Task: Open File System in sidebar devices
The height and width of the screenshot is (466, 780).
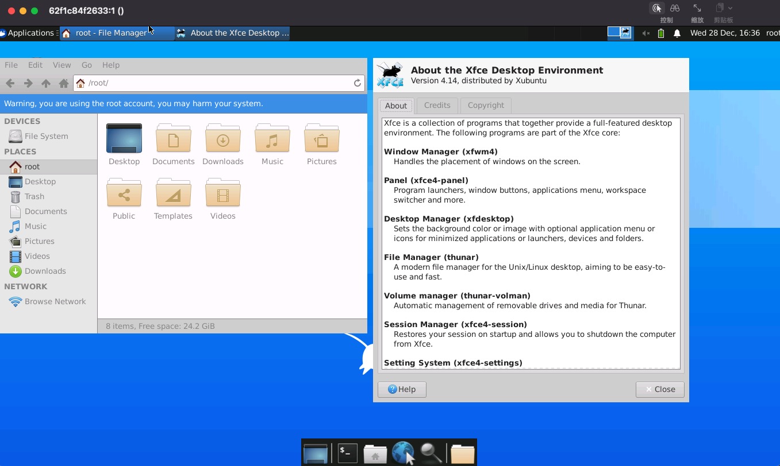Action: tap(48, 136)
